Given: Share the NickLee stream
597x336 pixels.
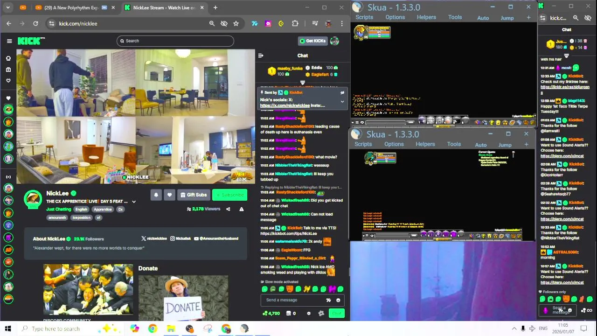Looking at the screenshot, I should [228, 209].
